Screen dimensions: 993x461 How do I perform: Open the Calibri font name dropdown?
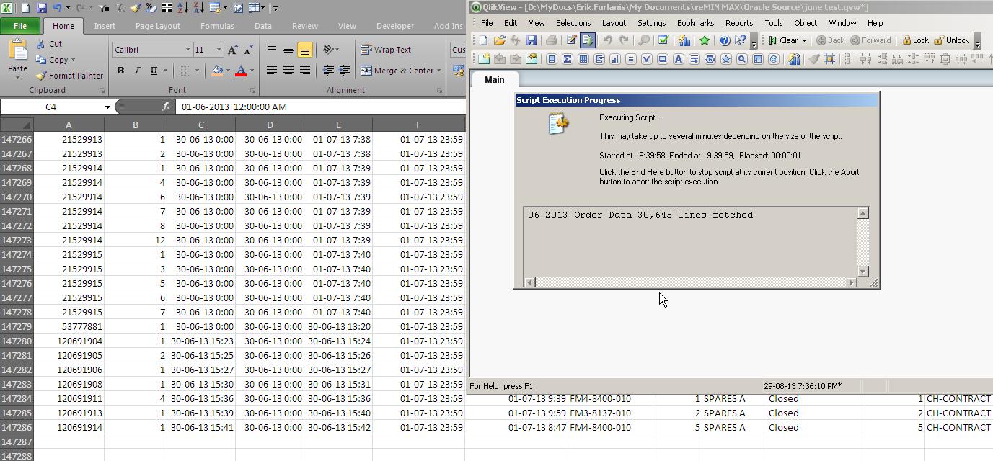point(187,50)
